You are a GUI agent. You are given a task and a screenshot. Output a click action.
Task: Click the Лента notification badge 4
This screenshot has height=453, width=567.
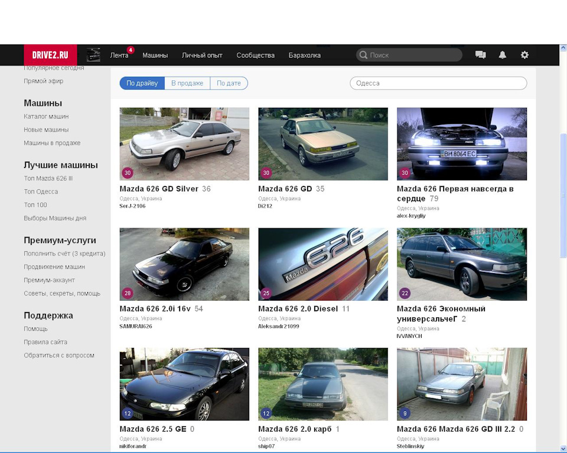[131, 50]
